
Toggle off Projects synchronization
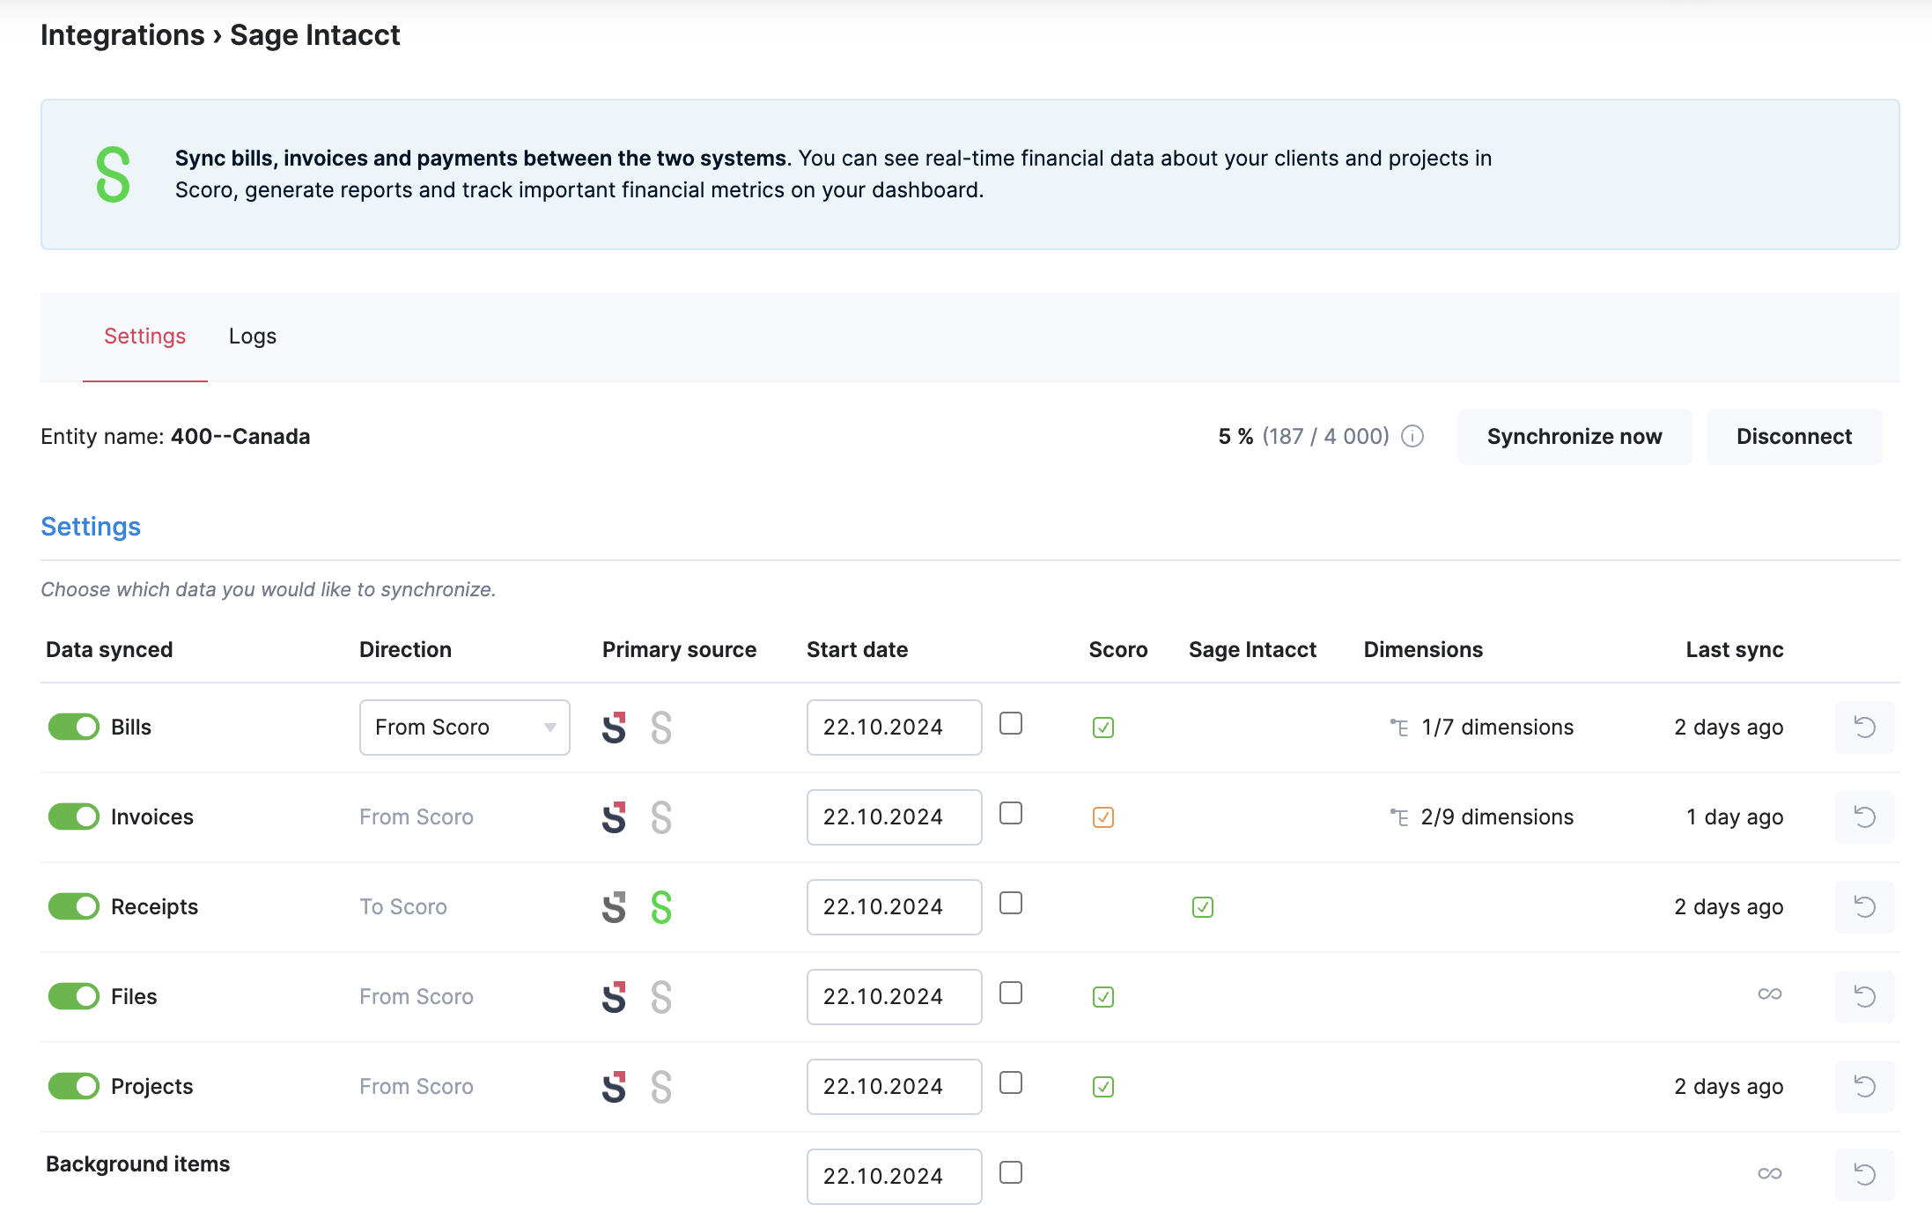(74, 1087)
